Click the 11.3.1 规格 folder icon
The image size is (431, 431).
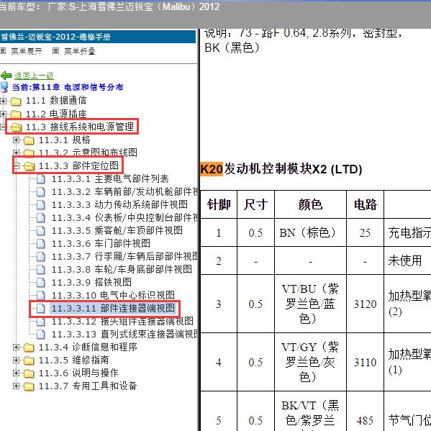pyautogui.click(x=29, y=140)
